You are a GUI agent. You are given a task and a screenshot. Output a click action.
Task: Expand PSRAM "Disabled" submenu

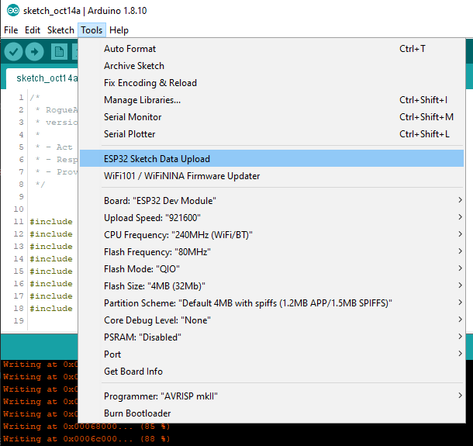point(271,337)
